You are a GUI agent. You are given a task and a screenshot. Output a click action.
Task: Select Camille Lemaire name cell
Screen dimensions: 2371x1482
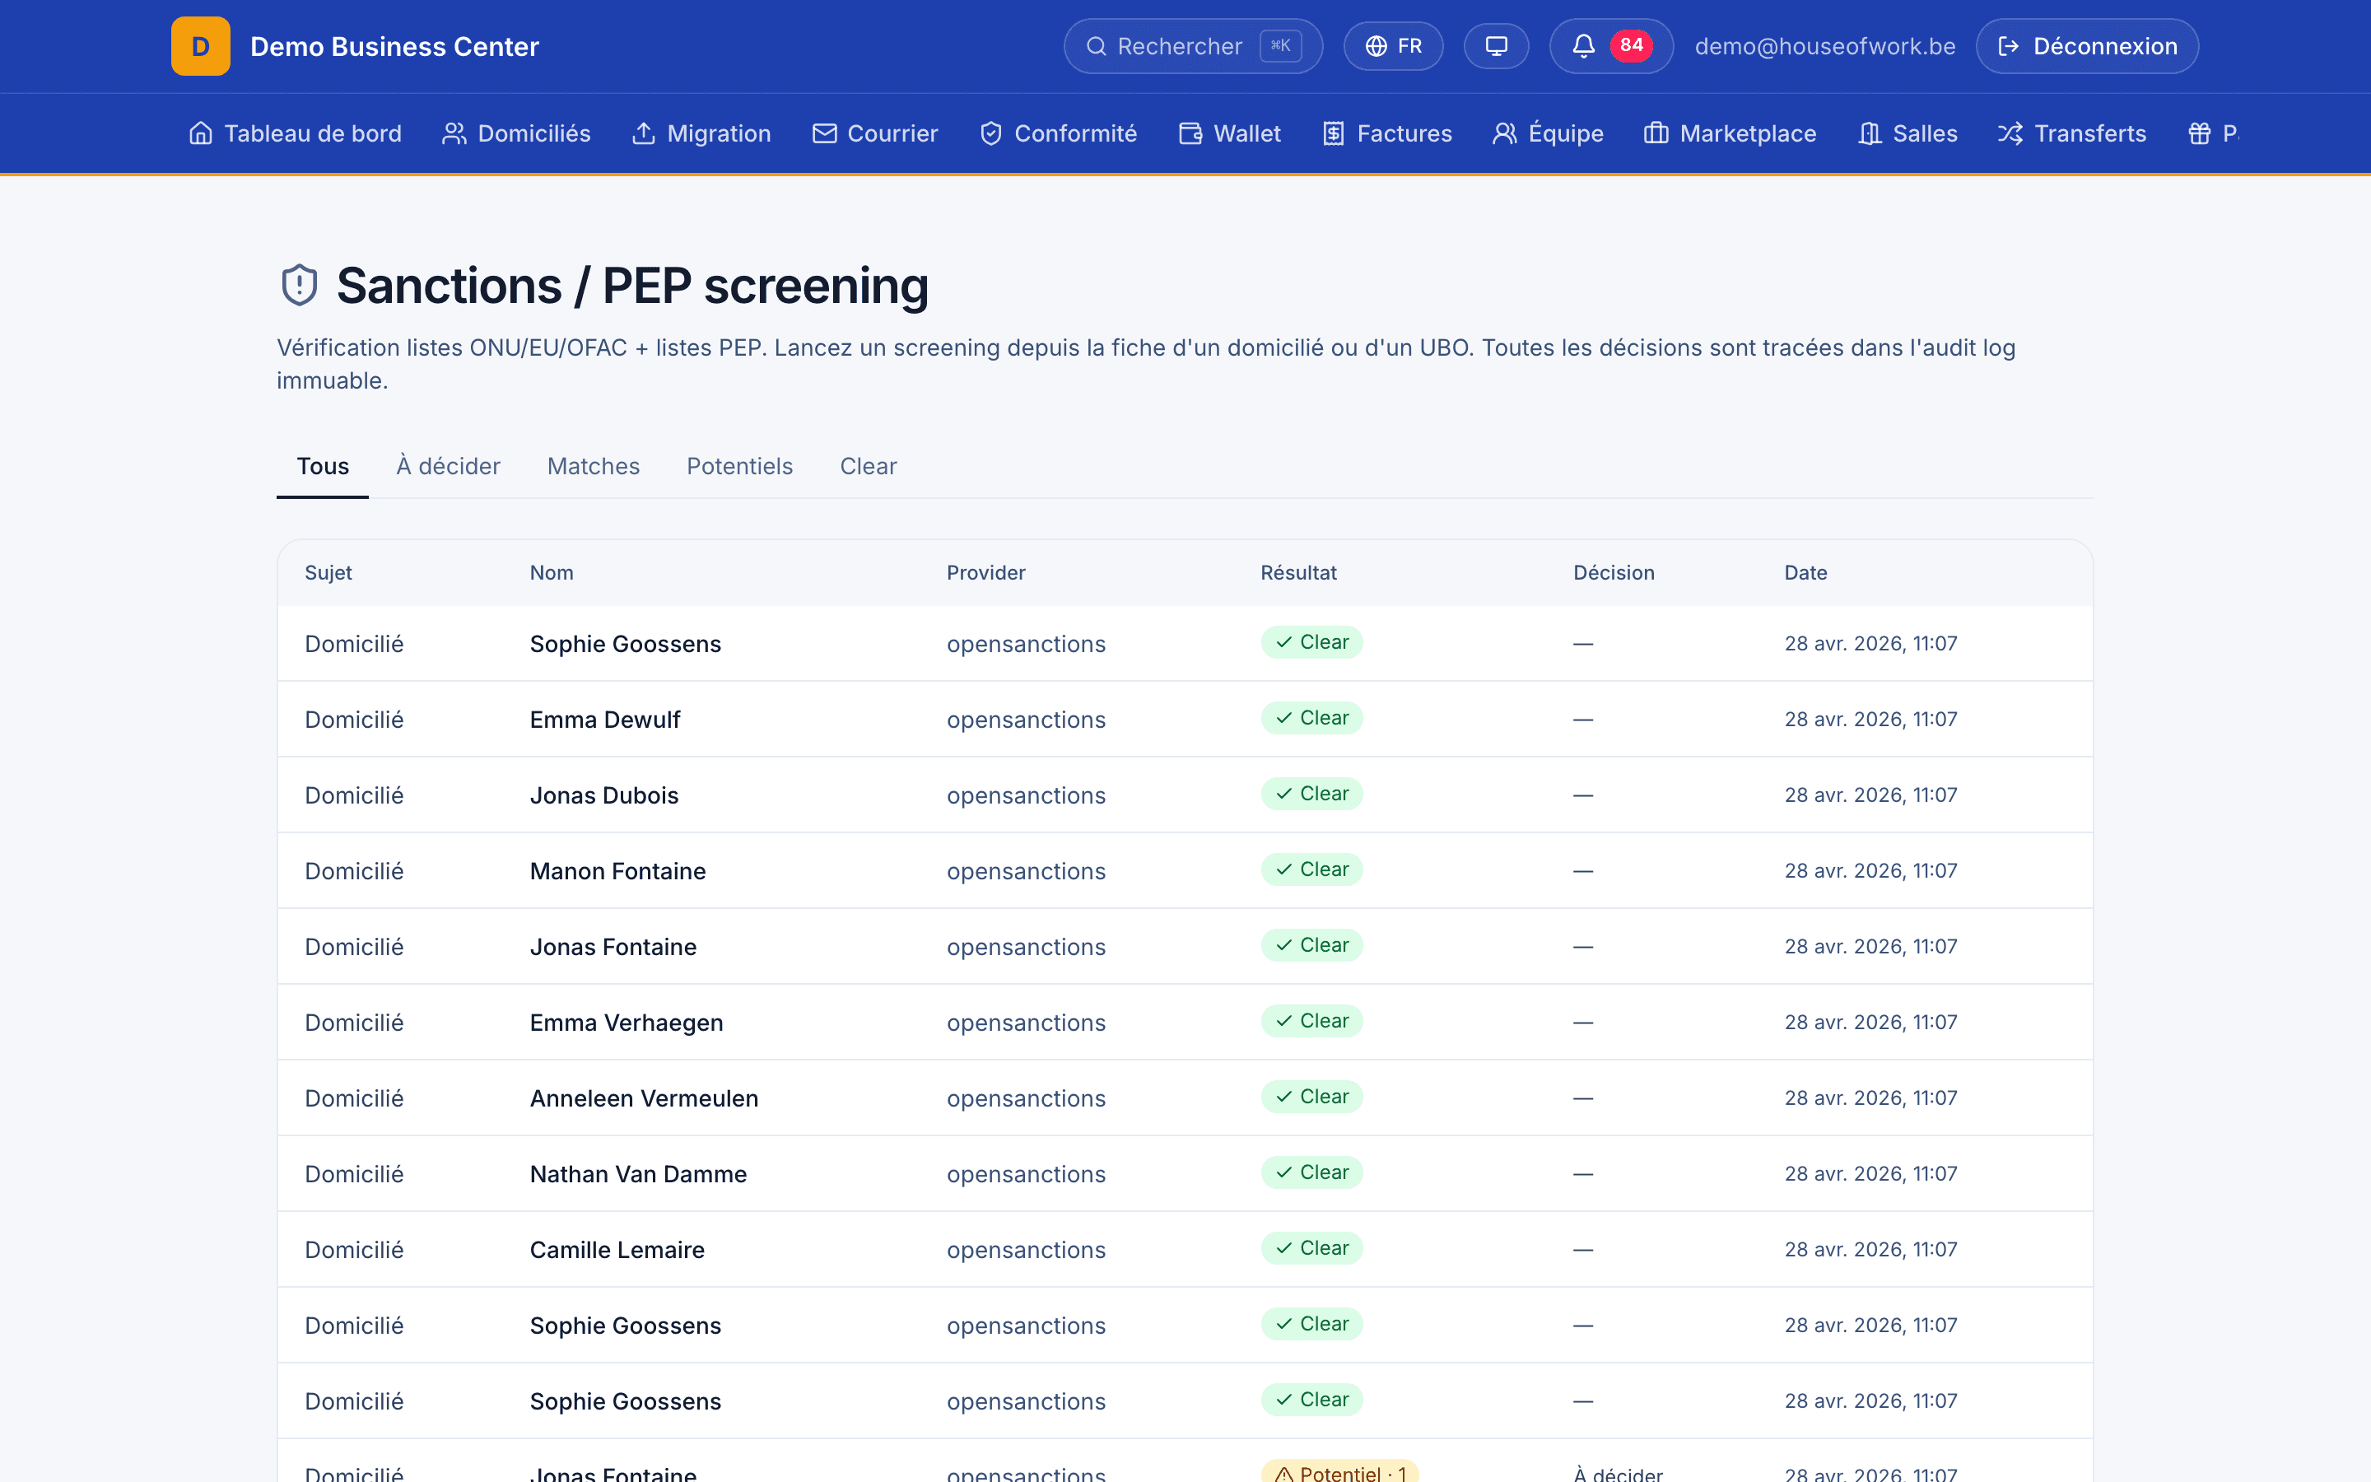(x=617, y=1250)
